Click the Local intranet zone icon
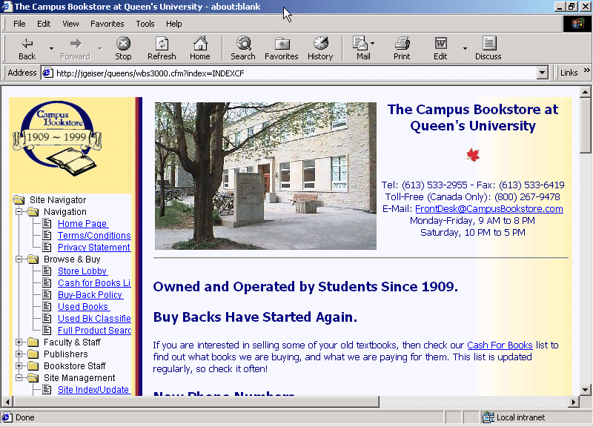Viewport: 593px width, 427px height. [x=488, y=417]
